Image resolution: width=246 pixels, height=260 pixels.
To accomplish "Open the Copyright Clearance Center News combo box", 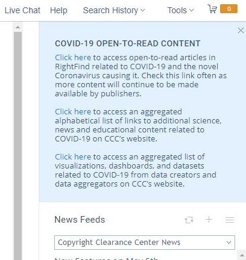I will coord(145,243).
